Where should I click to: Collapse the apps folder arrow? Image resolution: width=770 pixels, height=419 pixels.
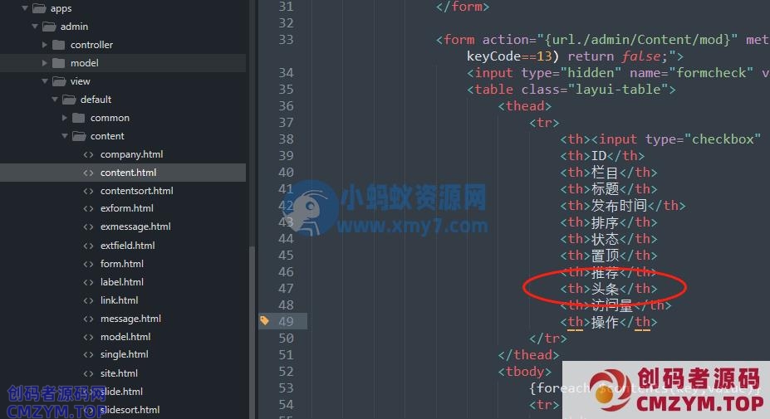(x=25, y=8)
